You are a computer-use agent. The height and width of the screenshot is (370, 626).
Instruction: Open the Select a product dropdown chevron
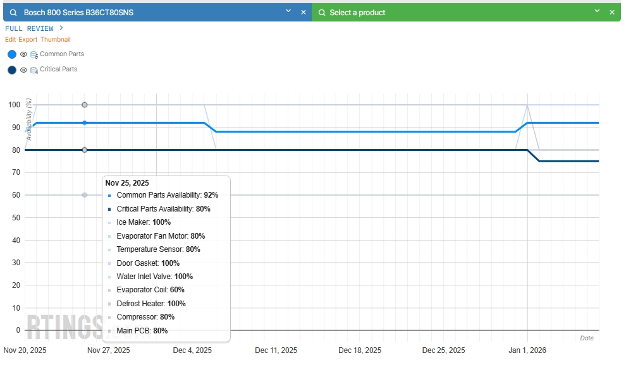(x=597, y=11)
